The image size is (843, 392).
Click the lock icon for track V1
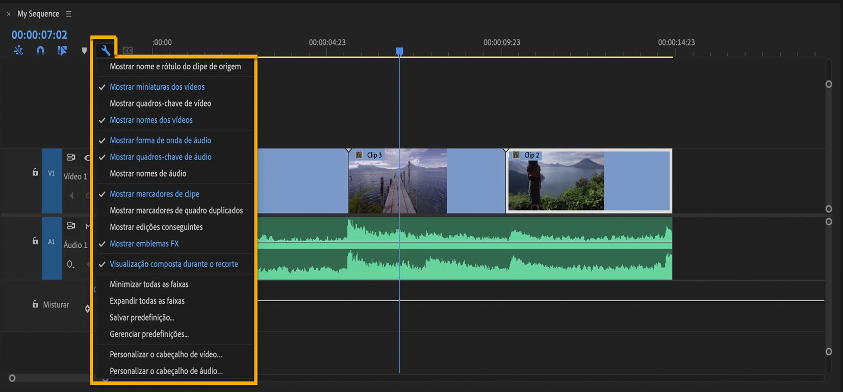(35, 172)
